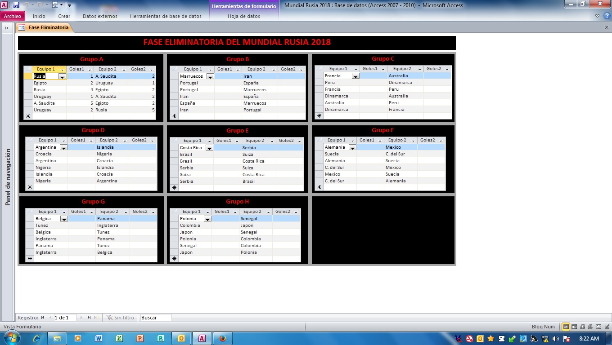Expand the navigation pane with the double chevron
Image resolution: width=612 pixels, height=345 pixels.
7,28
